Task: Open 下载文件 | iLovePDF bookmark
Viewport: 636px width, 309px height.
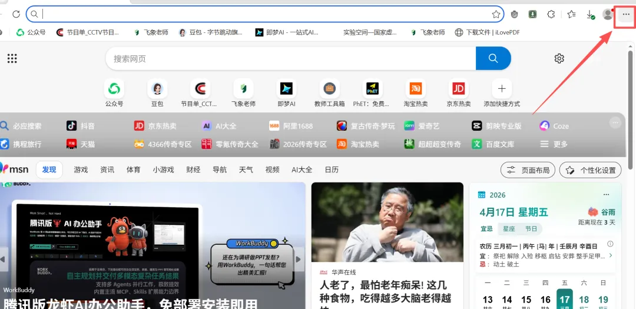Action: click(487, 32)
